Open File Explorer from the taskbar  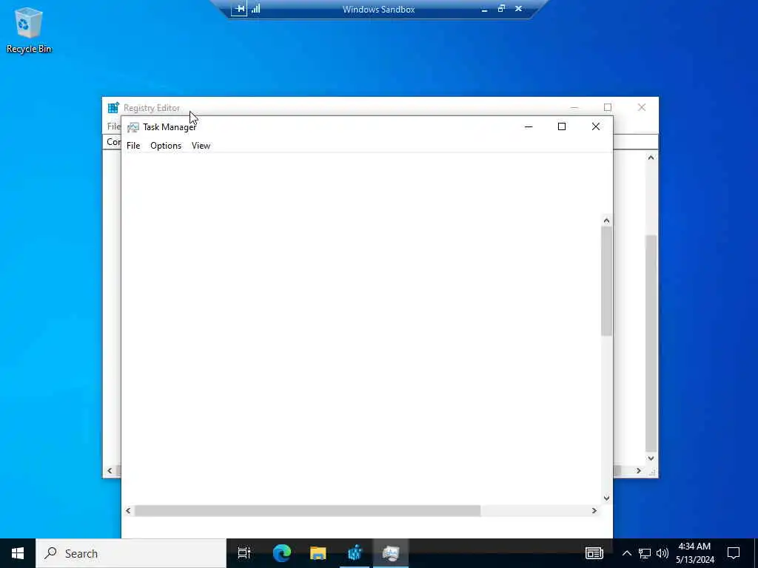pos(318,553)
